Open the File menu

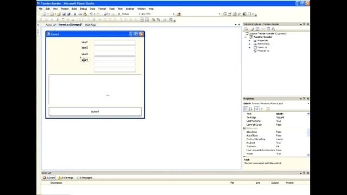pos(41,9)
